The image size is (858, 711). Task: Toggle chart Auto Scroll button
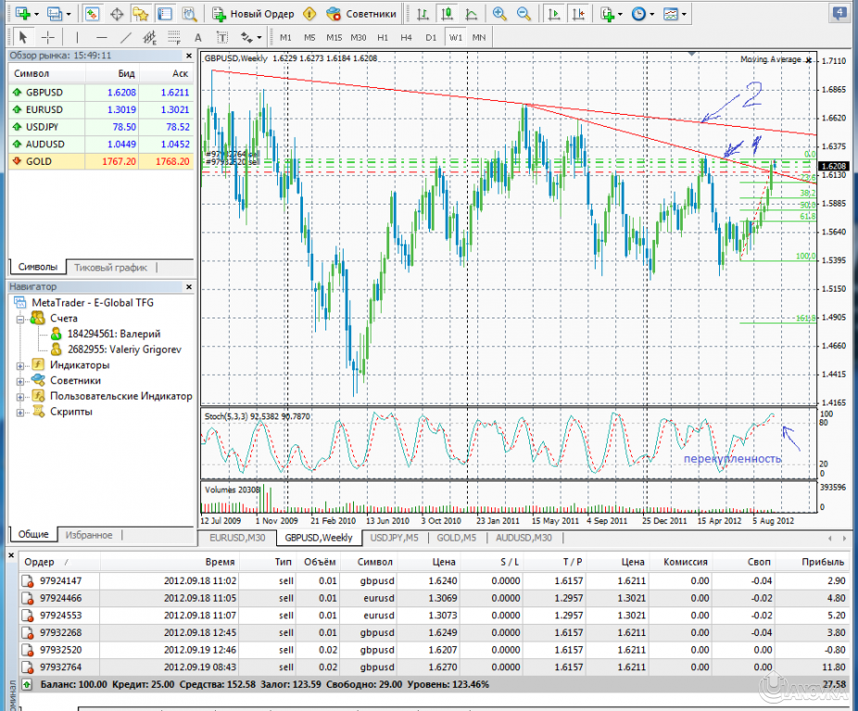[x=554, y=14]
